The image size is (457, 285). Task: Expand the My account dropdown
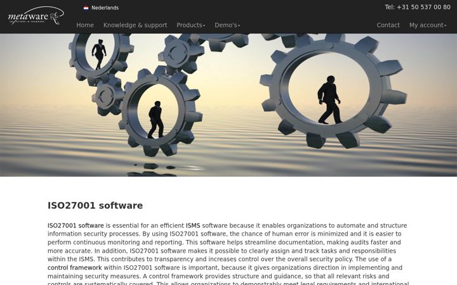pyautogui.click(x=428, y=25)
